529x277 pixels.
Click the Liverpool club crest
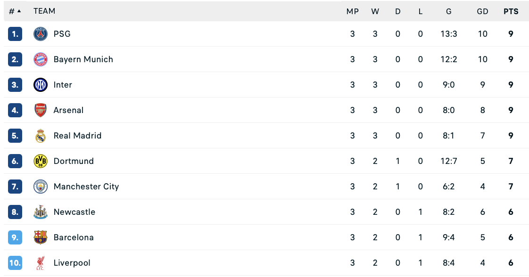(41, 263)
